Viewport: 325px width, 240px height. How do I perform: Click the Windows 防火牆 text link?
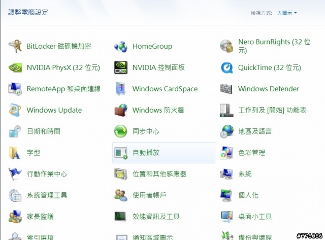[158, 110]
